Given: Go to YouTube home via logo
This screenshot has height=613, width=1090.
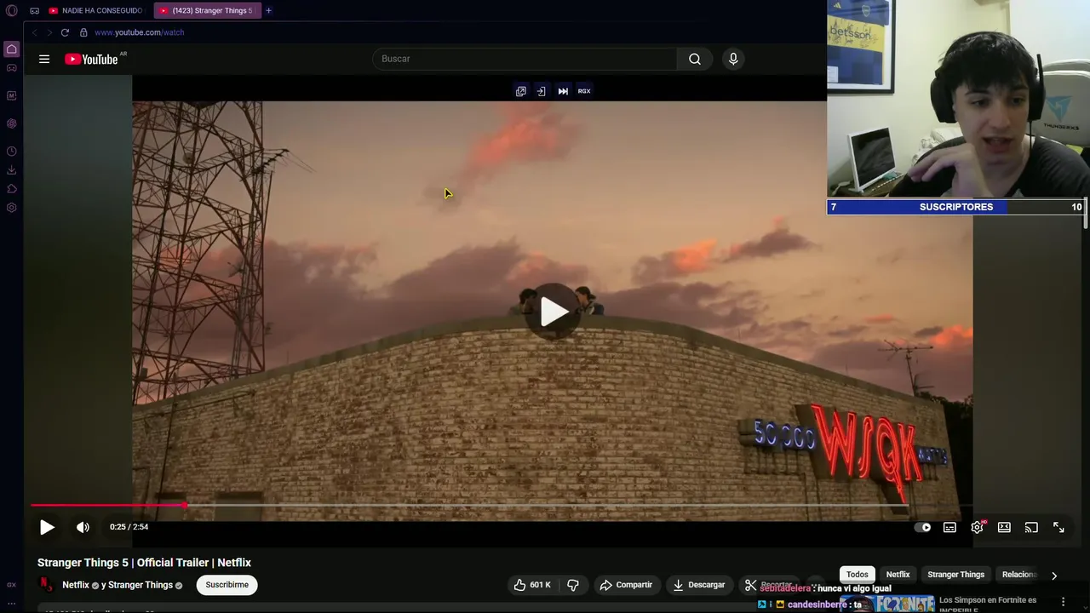Looking at the screenshot, I should tap(91, 59).
